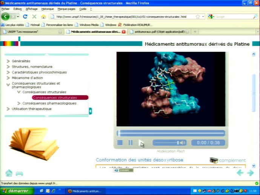260x195 pixels.
Task: Print the page with printer icon
Action: click(19, 174)
